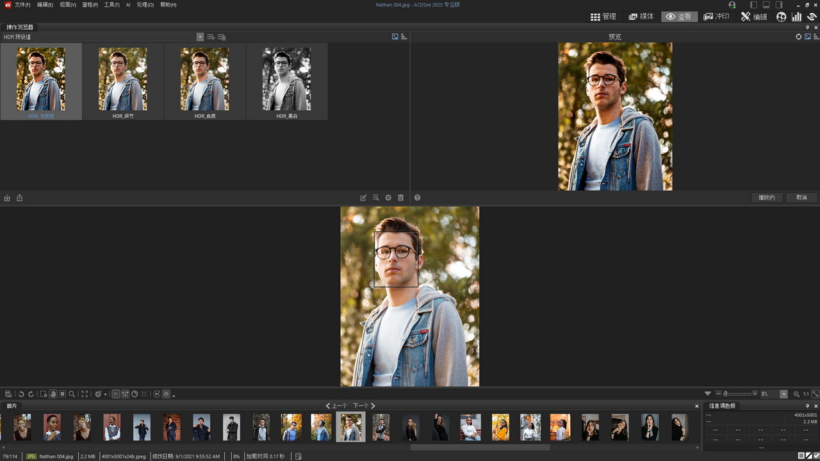820x461 pixels.
Task: Click the 取消 cancel button
Action: pyautogui.click(x=801, y=198)
